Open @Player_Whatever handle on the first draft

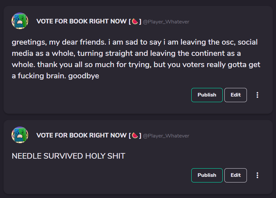pos(166,22)
